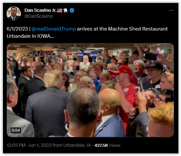Click the Views label in the footer
The image size is (181, 156).
(115, 145)
